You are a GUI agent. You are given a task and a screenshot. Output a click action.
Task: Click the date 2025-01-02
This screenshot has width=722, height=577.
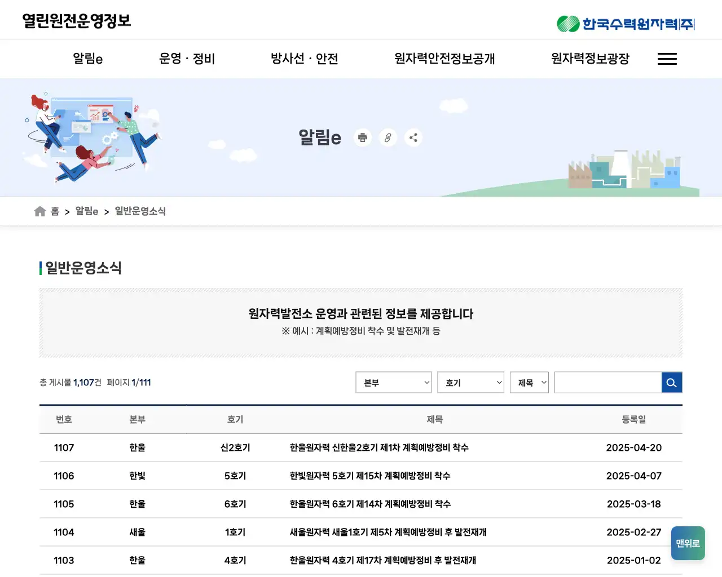(634, 561)
